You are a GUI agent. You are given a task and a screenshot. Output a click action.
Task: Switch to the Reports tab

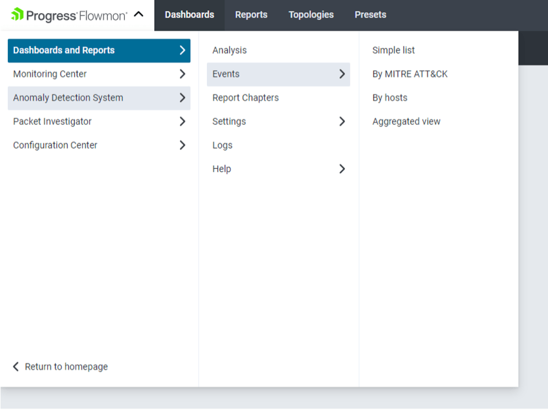coord(251,15)
